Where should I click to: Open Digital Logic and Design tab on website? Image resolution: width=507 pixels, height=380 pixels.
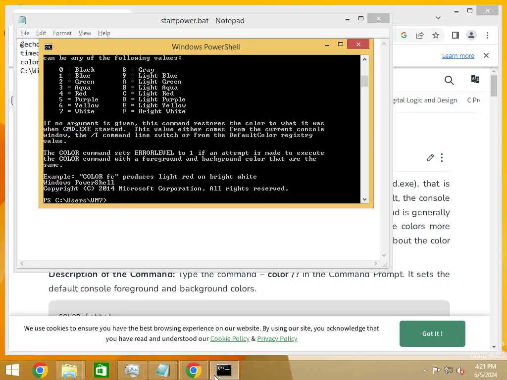click(x=425, y=100)
